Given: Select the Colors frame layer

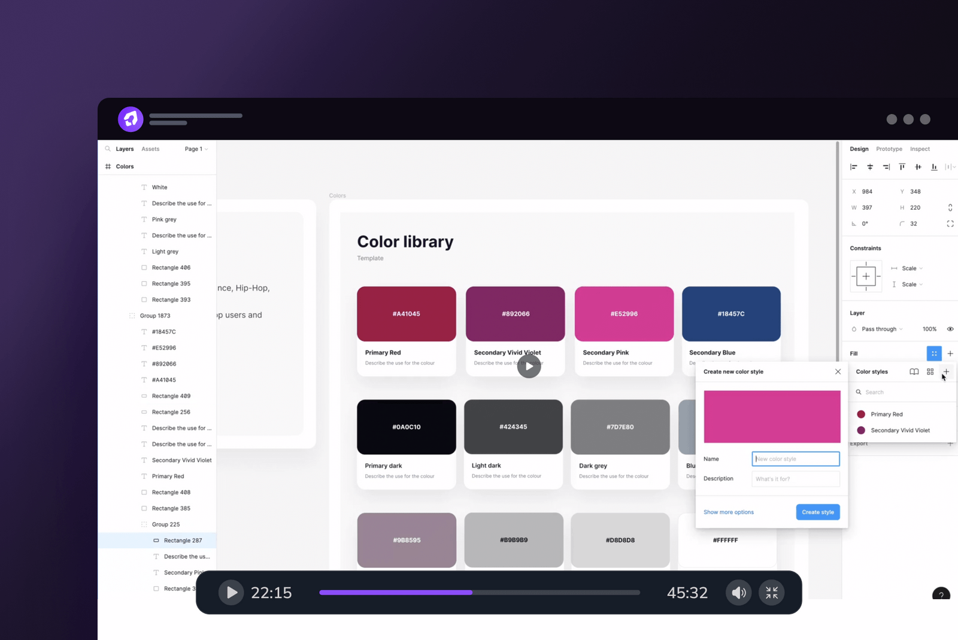Looking at the screenshot, I should tap(157, 167).
